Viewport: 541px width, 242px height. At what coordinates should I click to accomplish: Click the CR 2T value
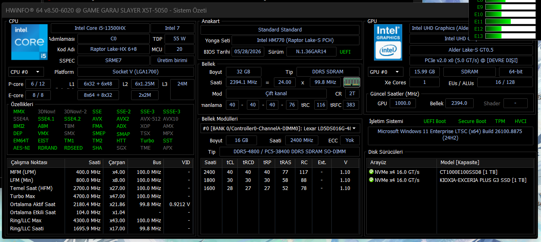point(352,94)
